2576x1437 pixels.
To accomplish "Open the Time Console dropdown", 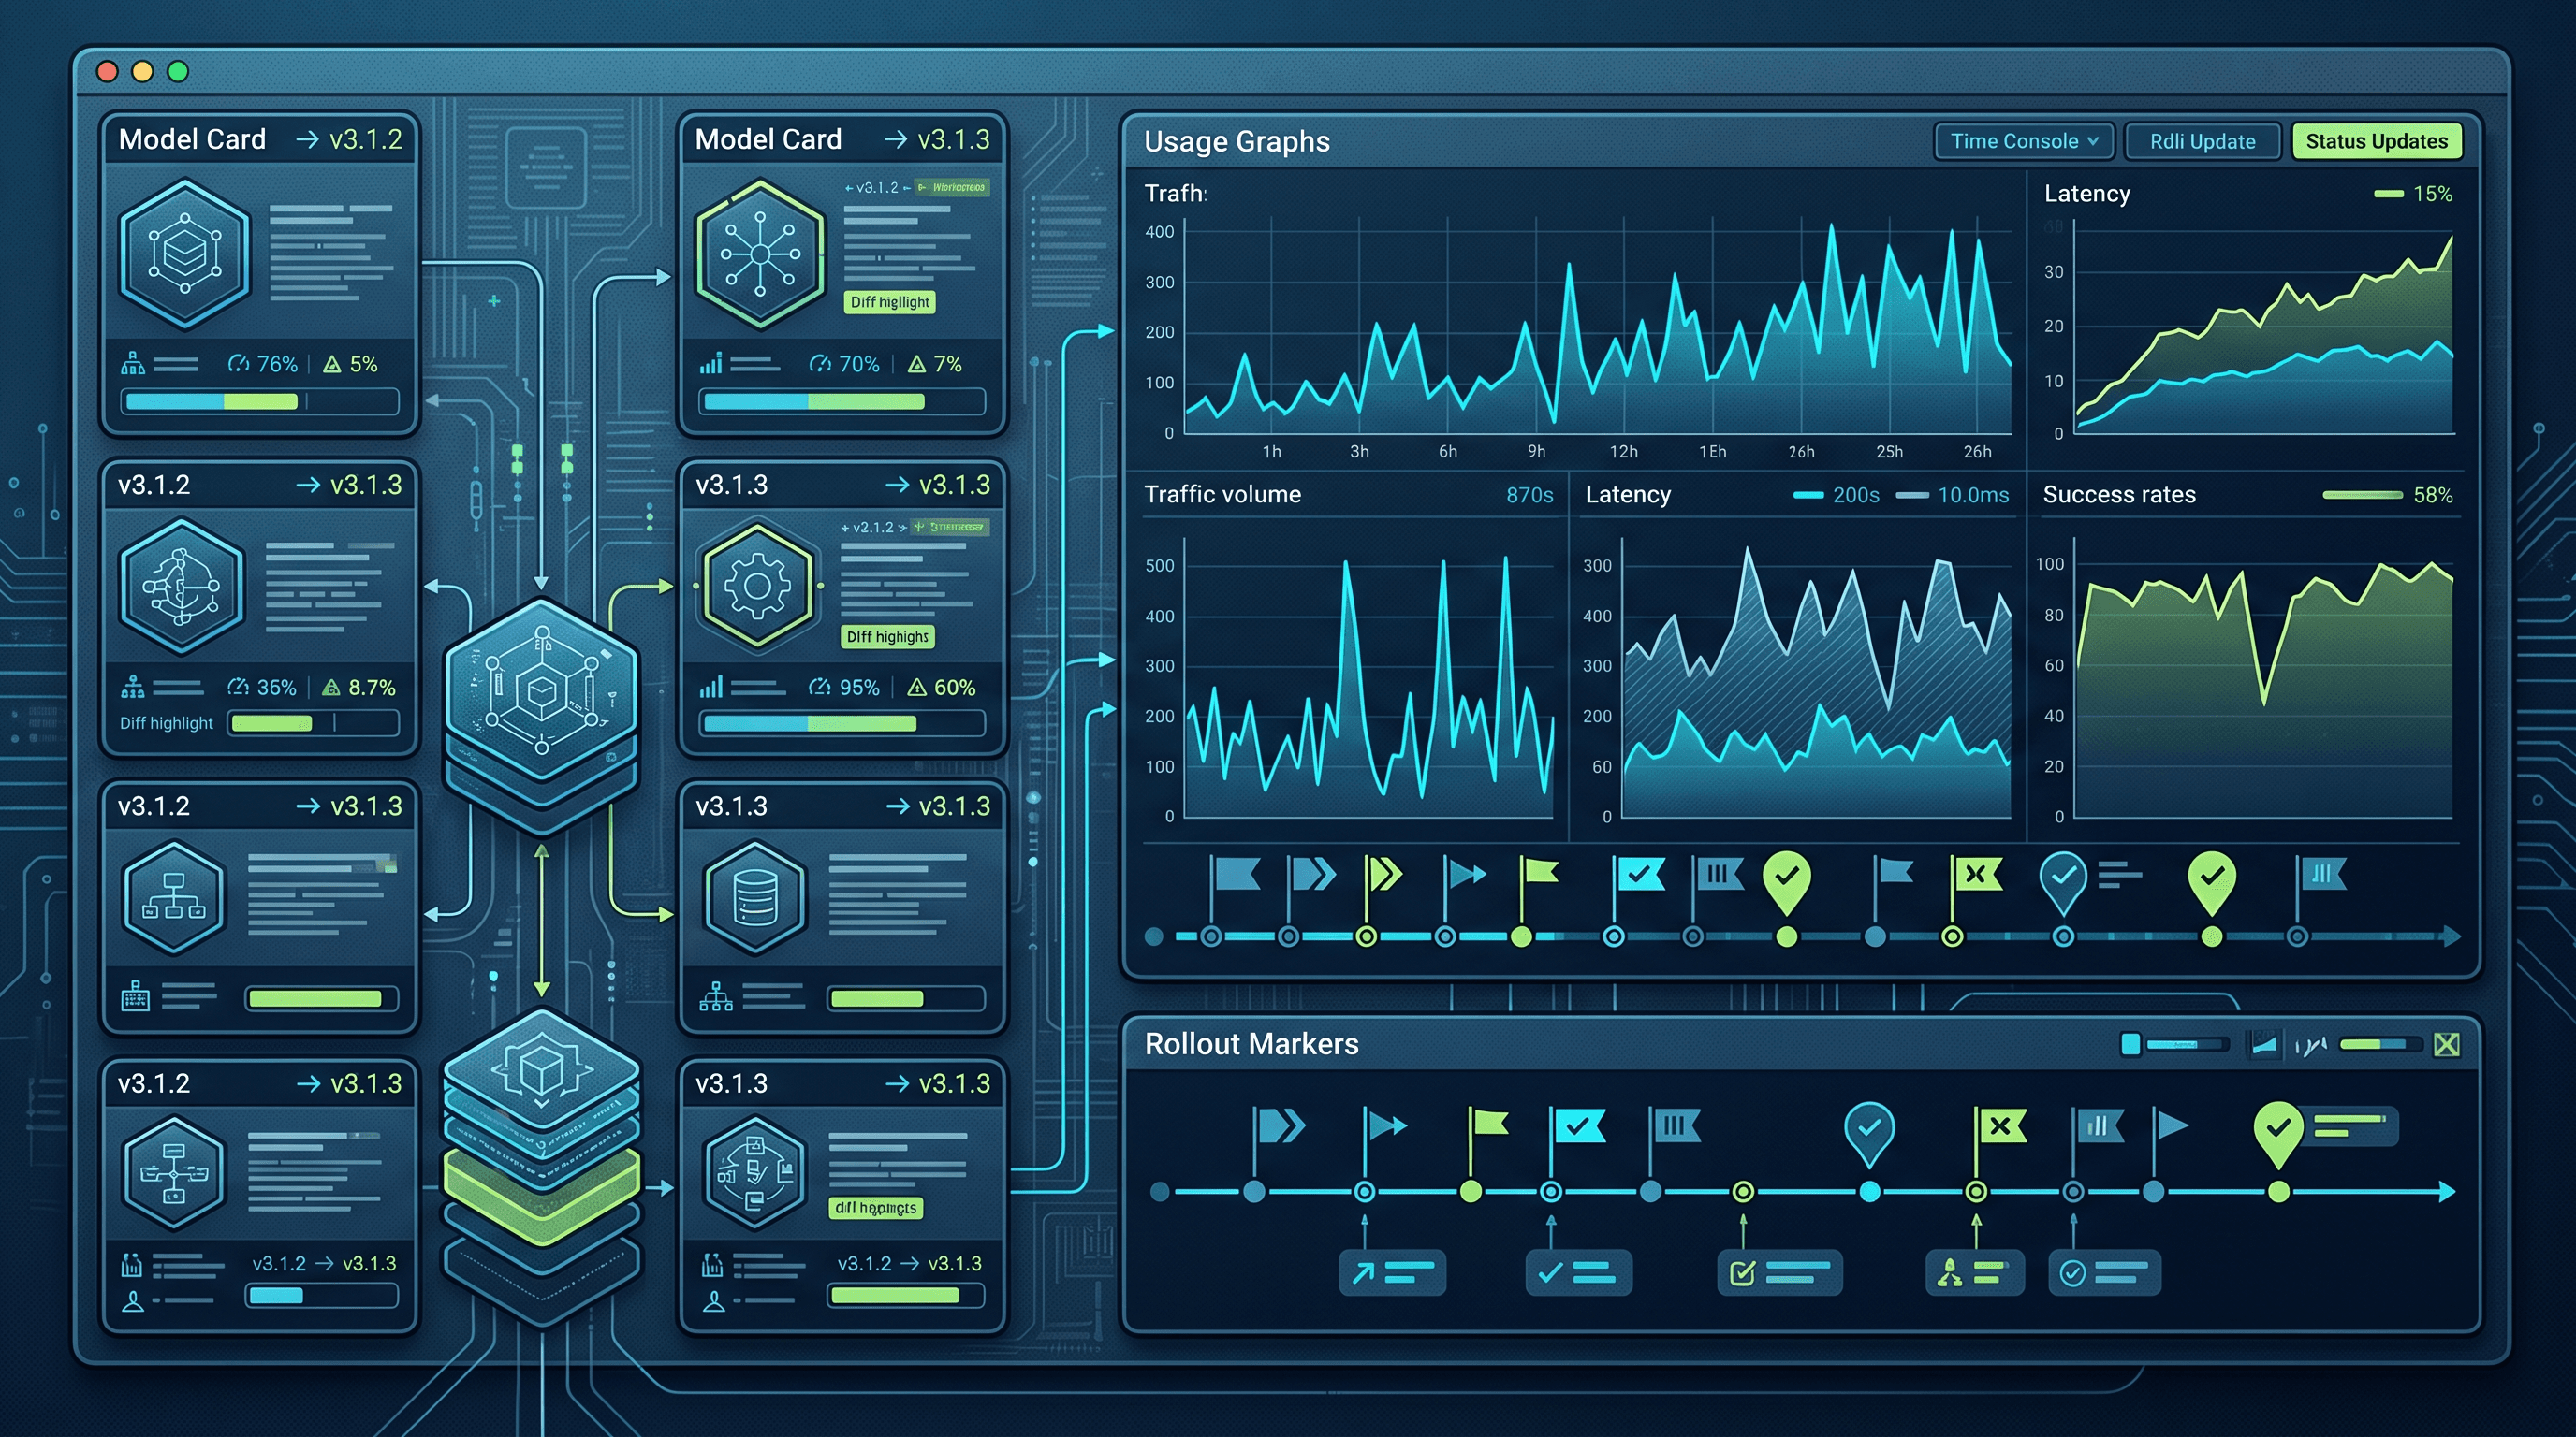I will pos(2023,141).
